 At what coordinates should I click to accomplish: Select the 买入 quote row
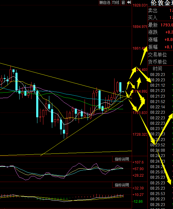point(160,18)
